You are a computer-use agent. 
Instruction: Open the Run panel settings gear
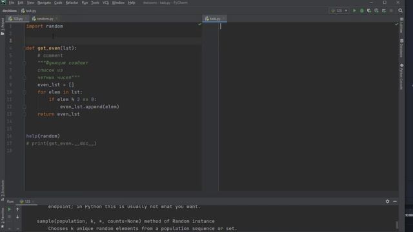[x=387, y=202]
